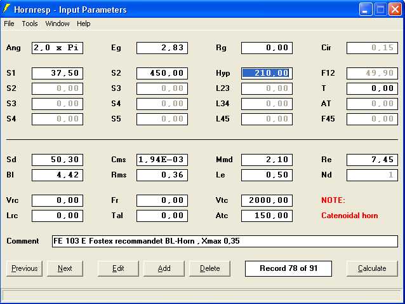Image resolution: width=405 pixels, height=304 pixels.
Task: Click the Delete button
Action: (209, 268)
